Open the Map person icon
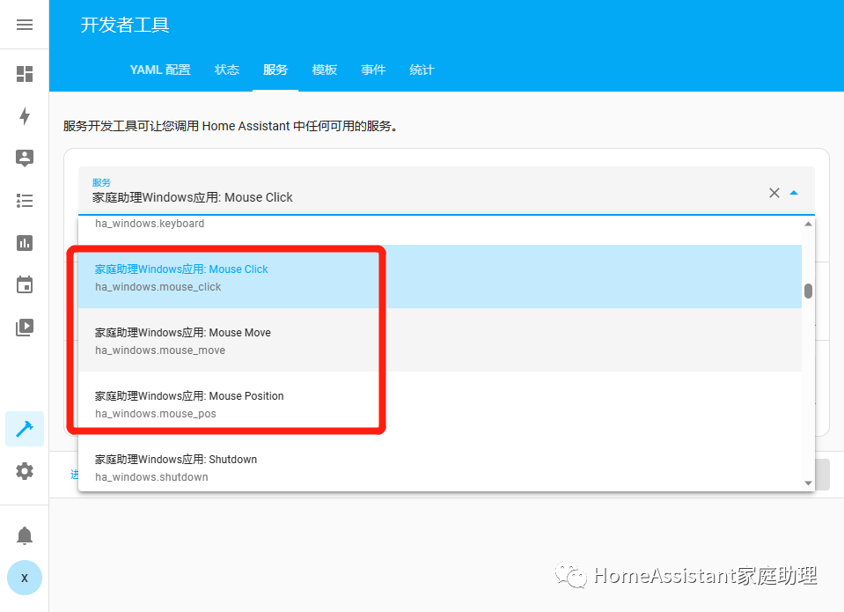This screenshot has height=612, width=844. (x=25, y=158)
